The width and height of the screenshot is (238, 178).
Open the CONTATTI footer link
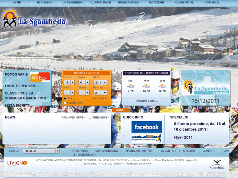point(210,151)
